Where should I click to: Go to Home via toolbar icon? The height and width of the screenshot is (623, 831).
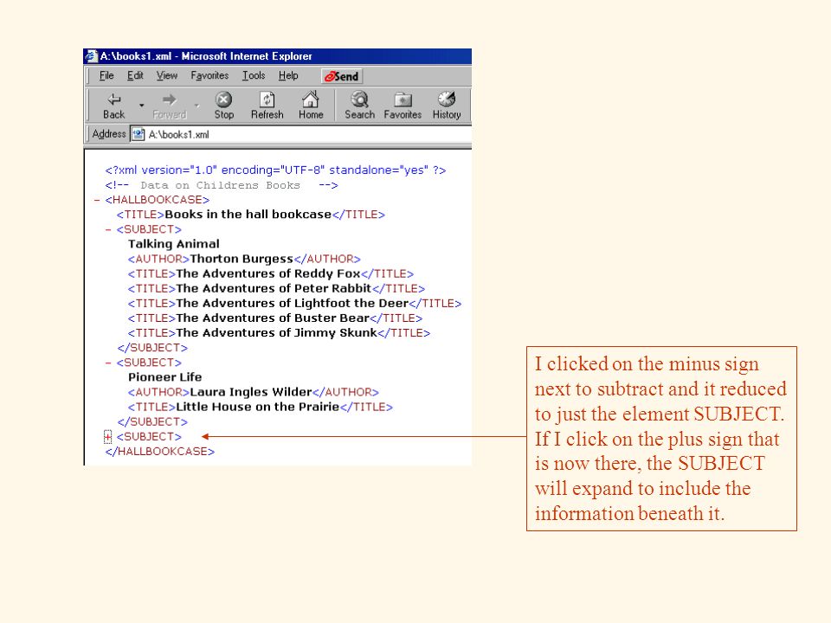311,99
